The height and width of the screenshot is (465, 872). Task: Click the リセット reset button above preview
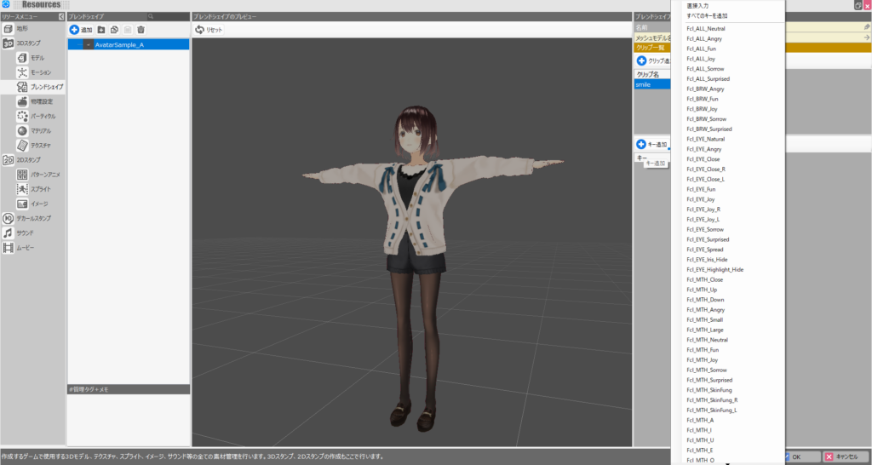pos(209,30)
